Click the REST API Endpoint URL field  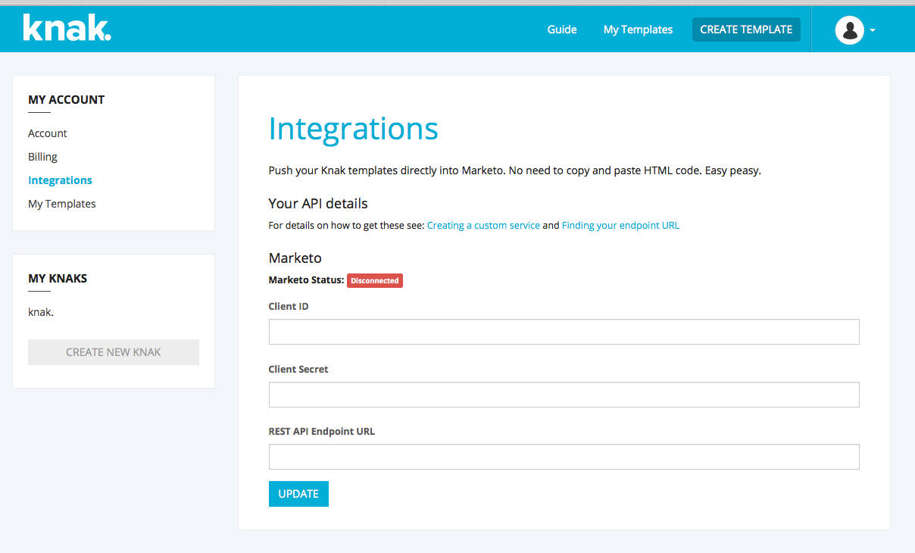pyautogui.click(x=564, y=457)
